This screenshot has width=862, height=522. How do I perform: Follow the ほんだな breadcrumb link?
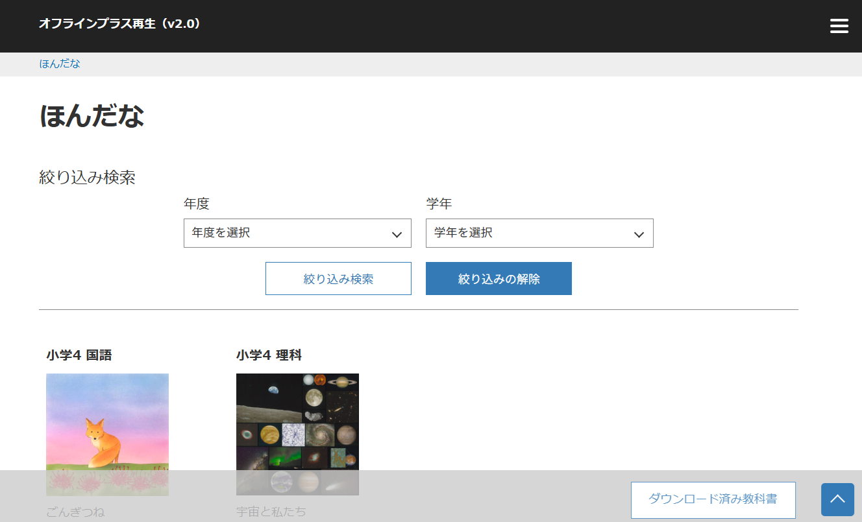pos(60,64)
